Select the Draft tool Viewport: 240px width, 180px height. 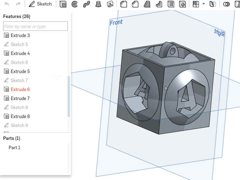pyautogui.click(x=147, y=4)
